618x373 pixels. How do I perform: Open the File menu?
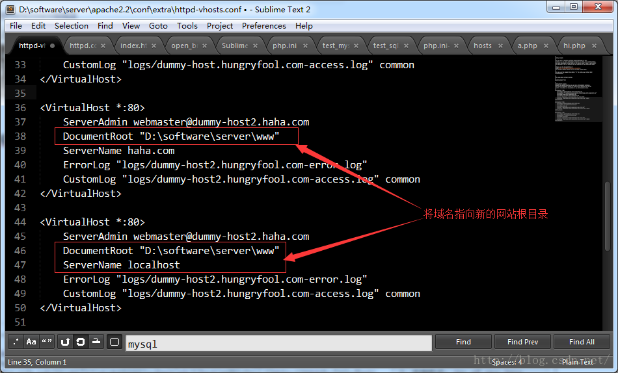coord(16,26)
